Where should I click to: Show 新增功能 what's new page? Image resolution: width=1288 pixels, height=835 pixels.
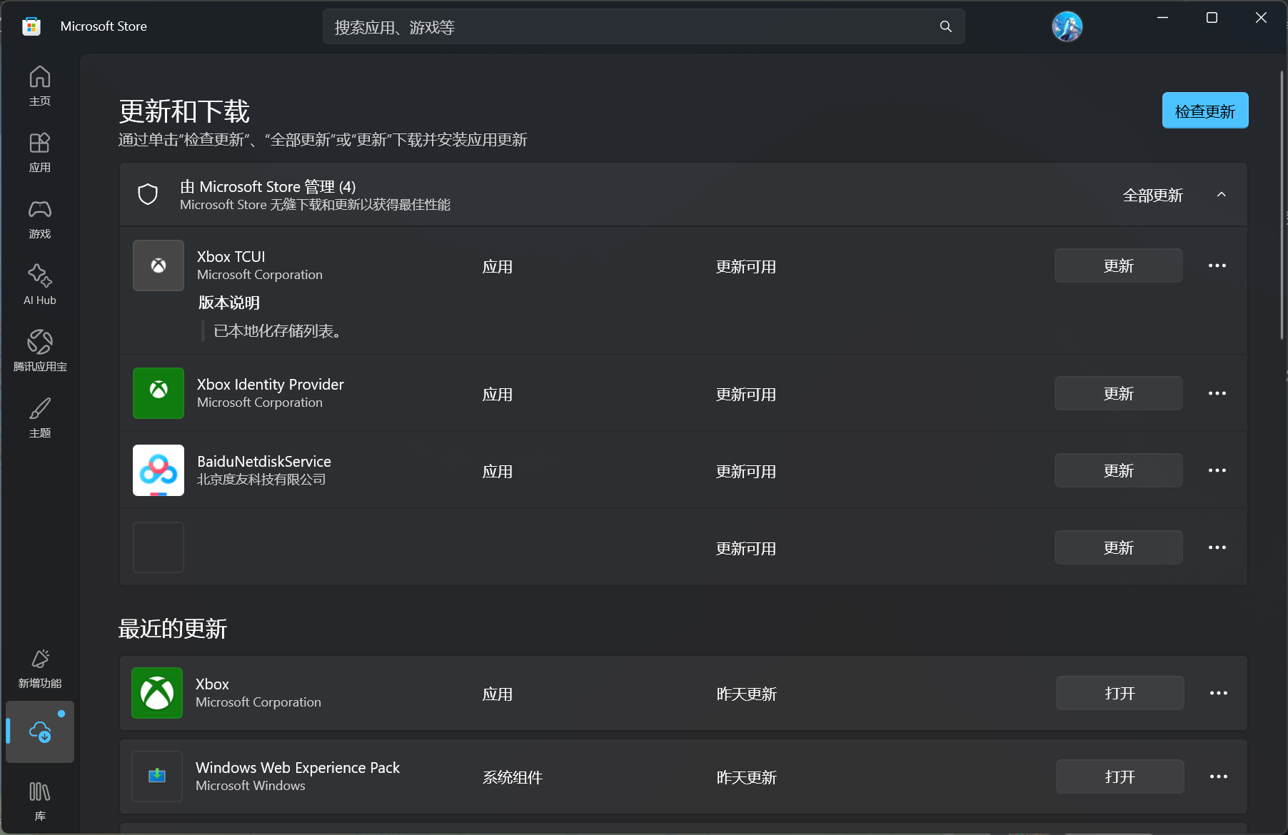40,668
